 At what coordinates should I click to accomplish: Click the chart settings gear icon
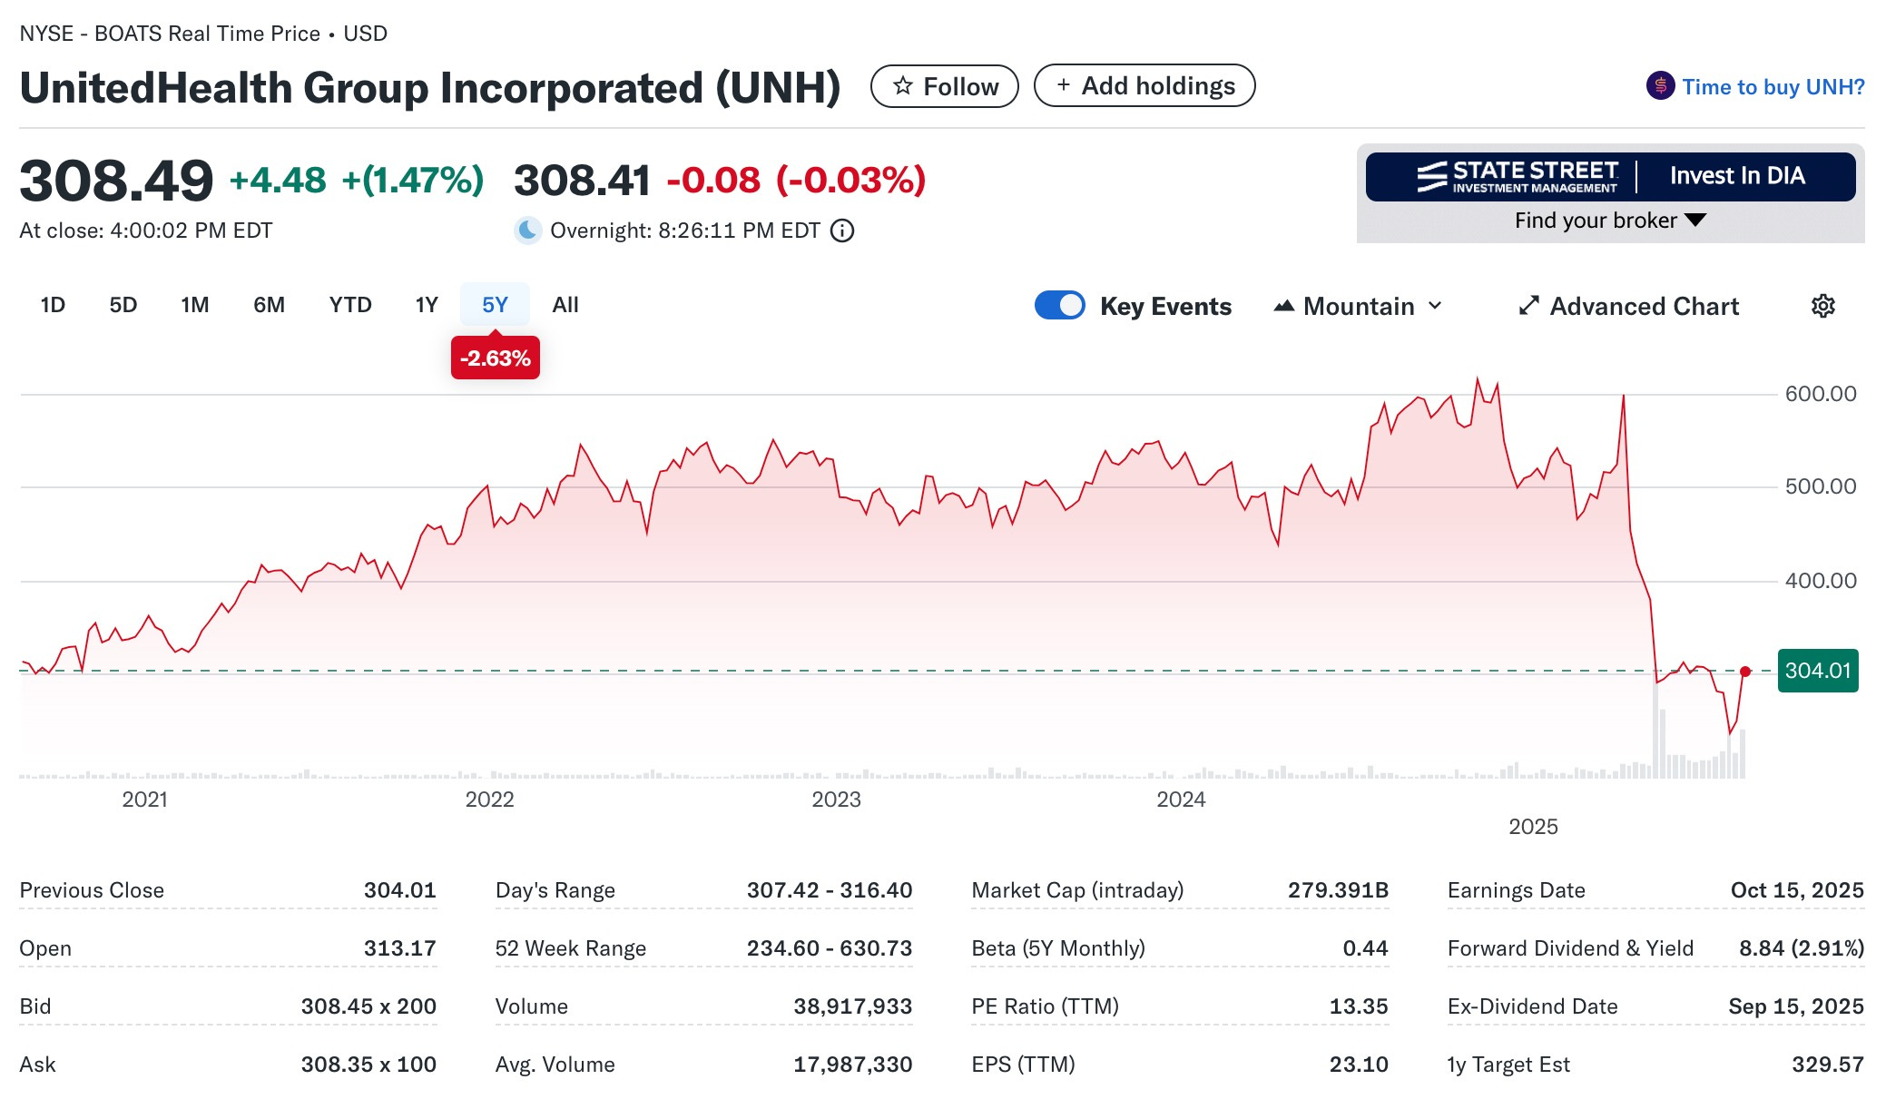1822,306
